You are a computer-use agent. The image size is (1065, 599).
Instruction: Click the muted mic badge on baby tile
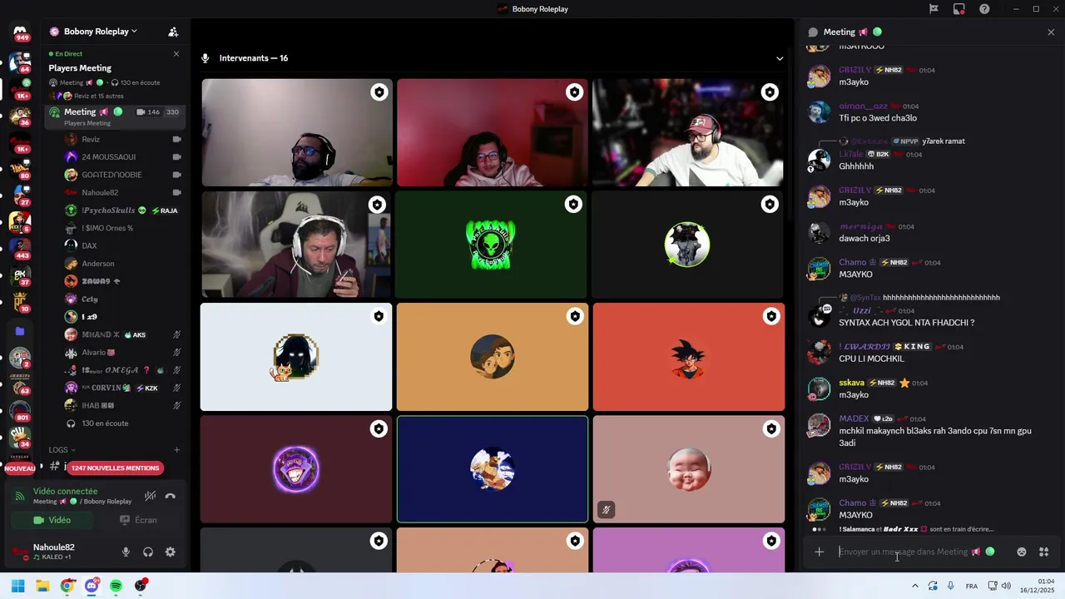606,510
